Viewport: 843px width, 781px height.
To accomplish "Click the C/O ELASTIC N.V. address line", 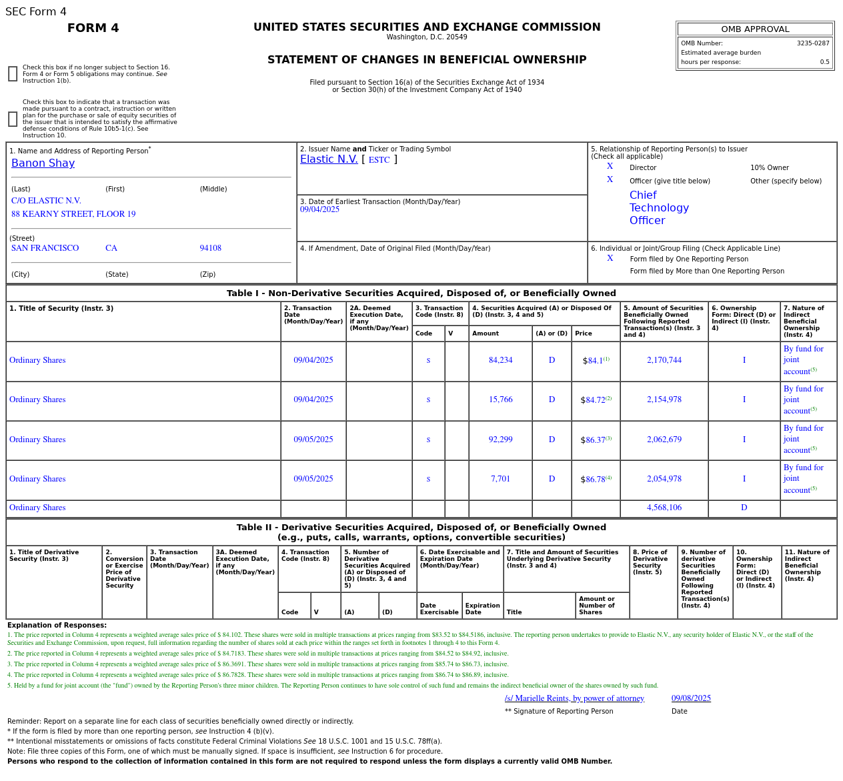I will coord(46,201).
